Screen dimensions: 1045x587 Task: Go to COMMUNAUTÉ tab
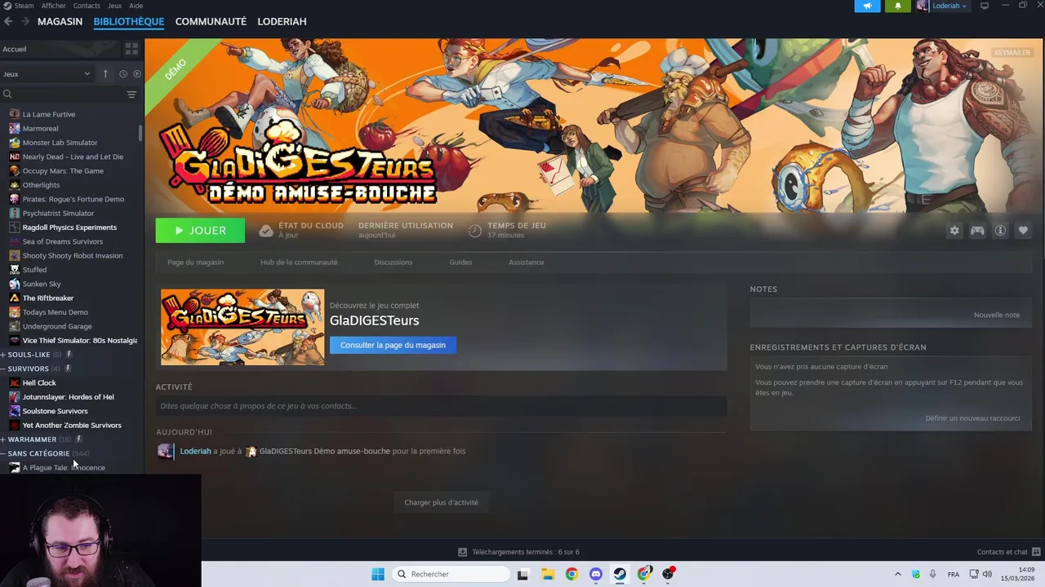[x=211, y=21]
